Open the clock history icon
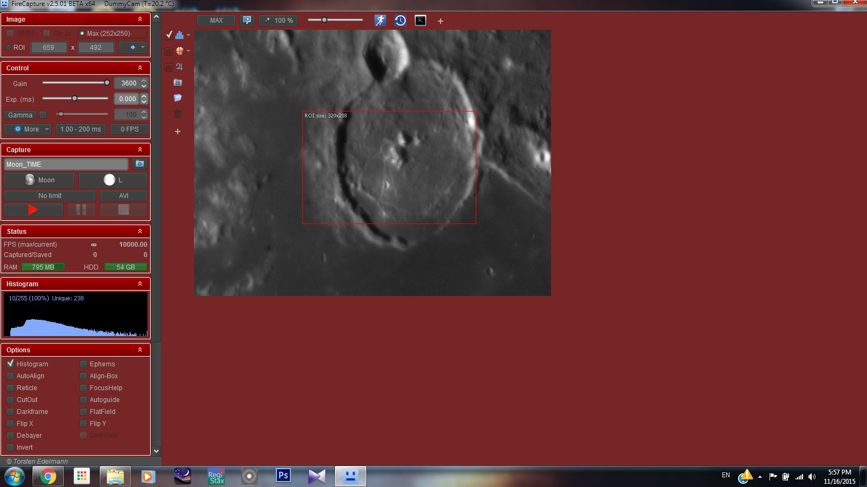 (400, 21)
